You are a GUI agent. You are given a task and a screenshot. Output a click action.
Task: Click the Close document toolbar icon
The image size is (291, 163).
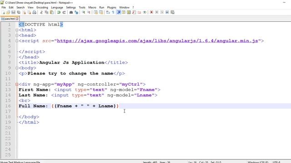click(24, 12)
